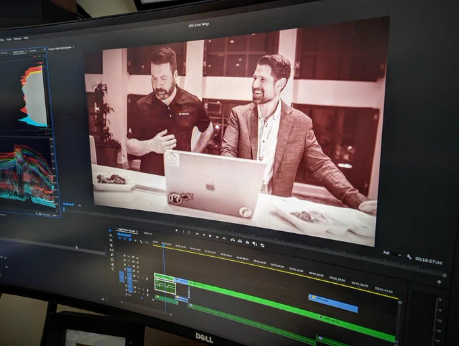This screenshot has height=346, width=459.
Task: Select the Slip tool
Action: pos(111,250)
